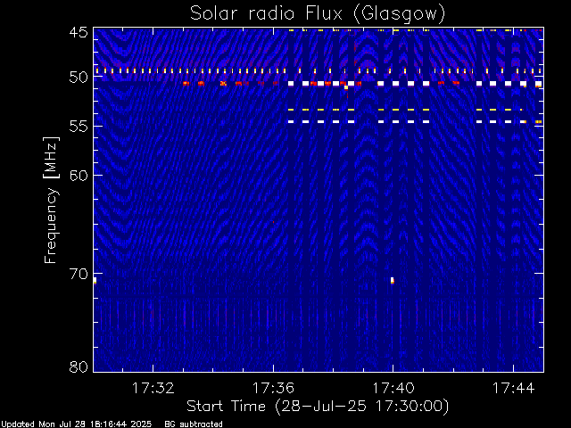Click the 'Updated Mon Jul 28' timestamp text
Image resolution: width=571 pixels, height=428 pixels.
click(76, 424)
